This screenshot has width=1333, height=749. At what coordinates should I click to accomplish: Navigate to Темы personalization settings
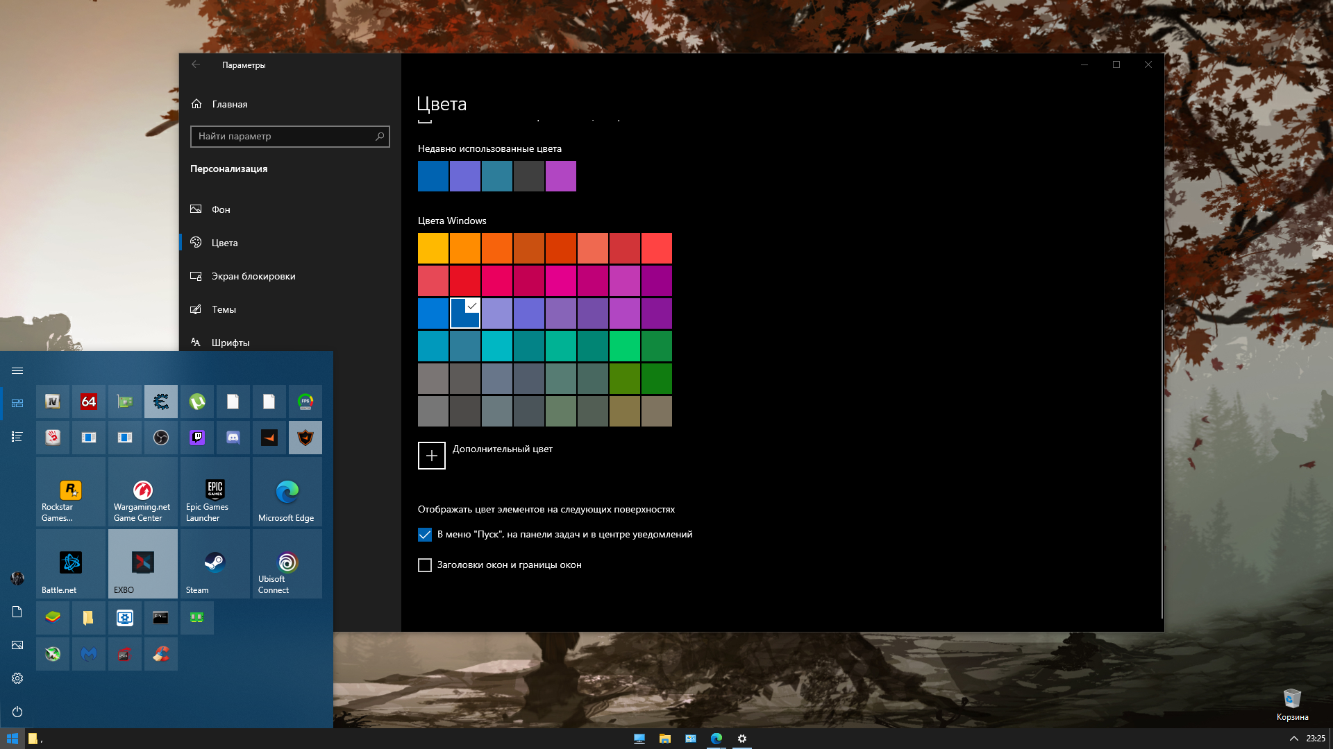[x=224, y=309]
